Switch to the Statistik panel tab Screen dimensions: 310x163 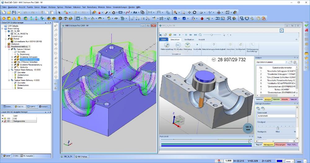click(276, 99)
